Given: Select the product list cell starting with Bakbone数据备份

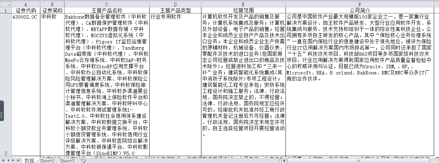Looking at the screenshot, I should 107,85.
